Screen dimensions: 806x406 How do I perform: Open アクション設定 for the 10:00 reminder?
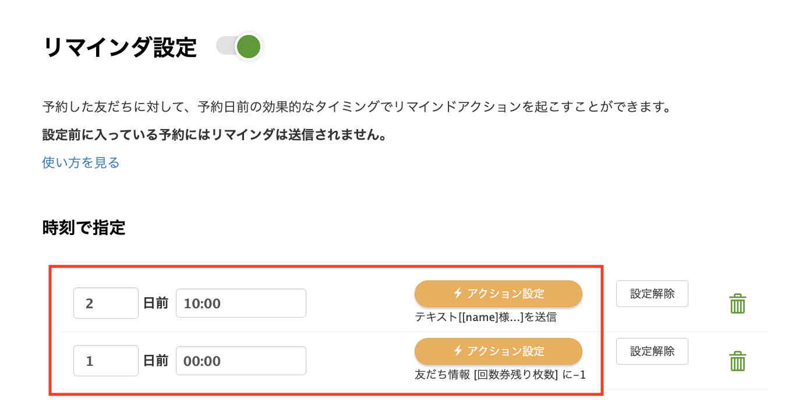pyautogui.click(x=498, y=294)
